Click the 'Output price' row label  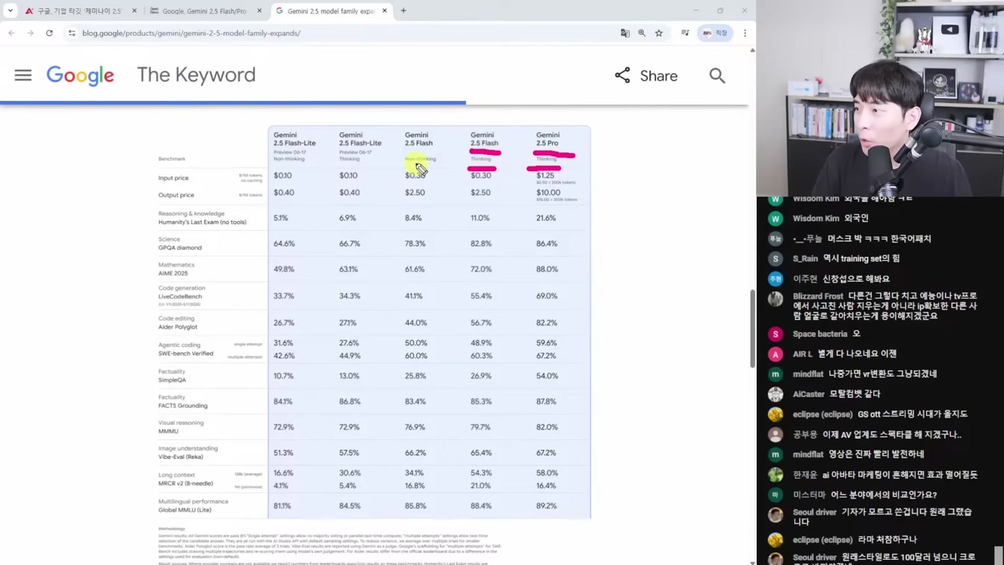click(x=176, y=195)
